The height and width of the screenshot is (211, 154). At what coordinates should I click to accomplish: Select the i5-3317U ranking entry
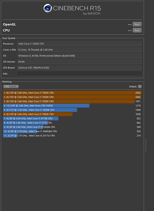(x=72, y=136)
